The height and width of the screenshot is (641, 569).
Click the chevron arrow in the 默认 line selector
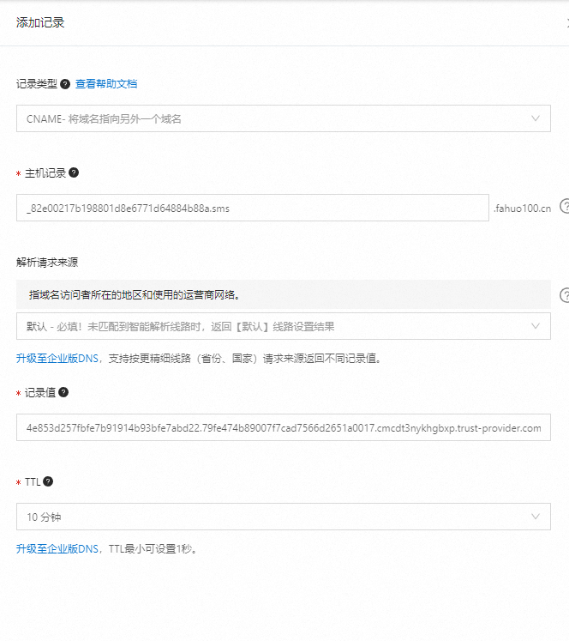tap(536, 326)
